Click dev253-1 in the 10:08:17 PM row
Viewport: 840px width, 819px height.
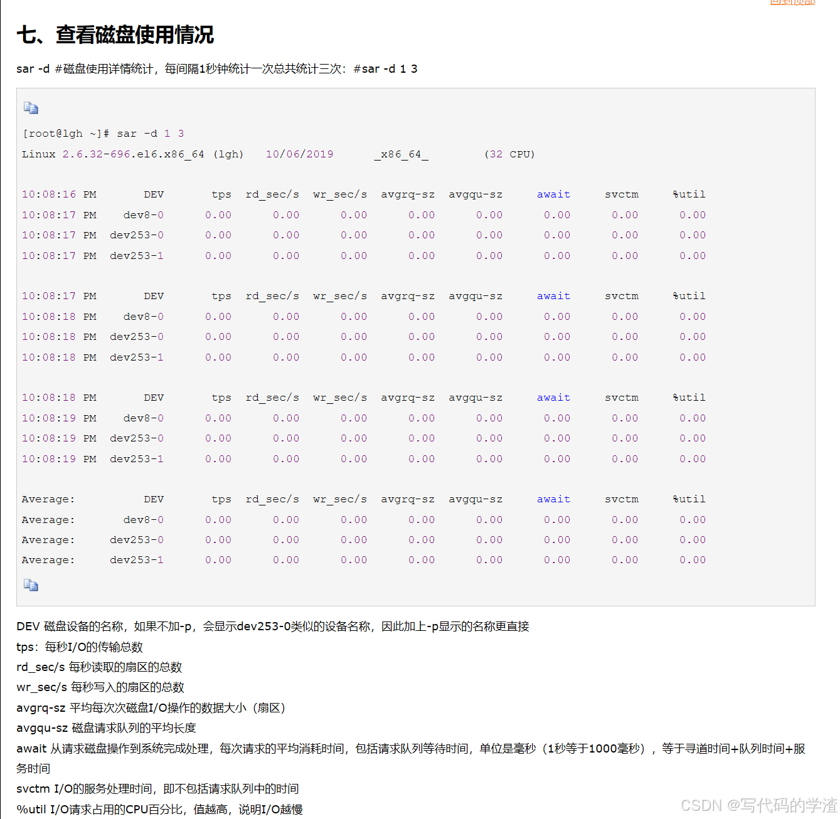coord(137,256)
